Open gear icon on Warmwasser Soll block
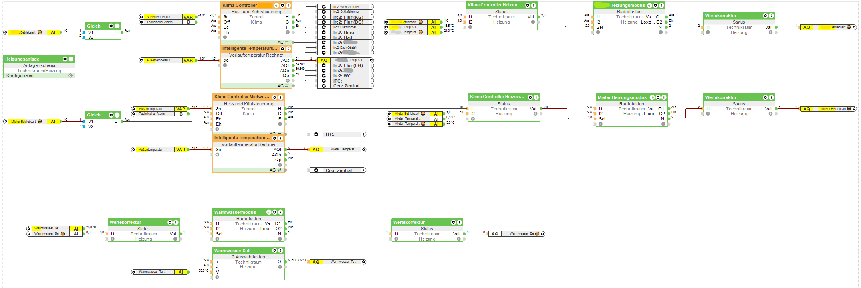861x288 pixels. (275, 251)
